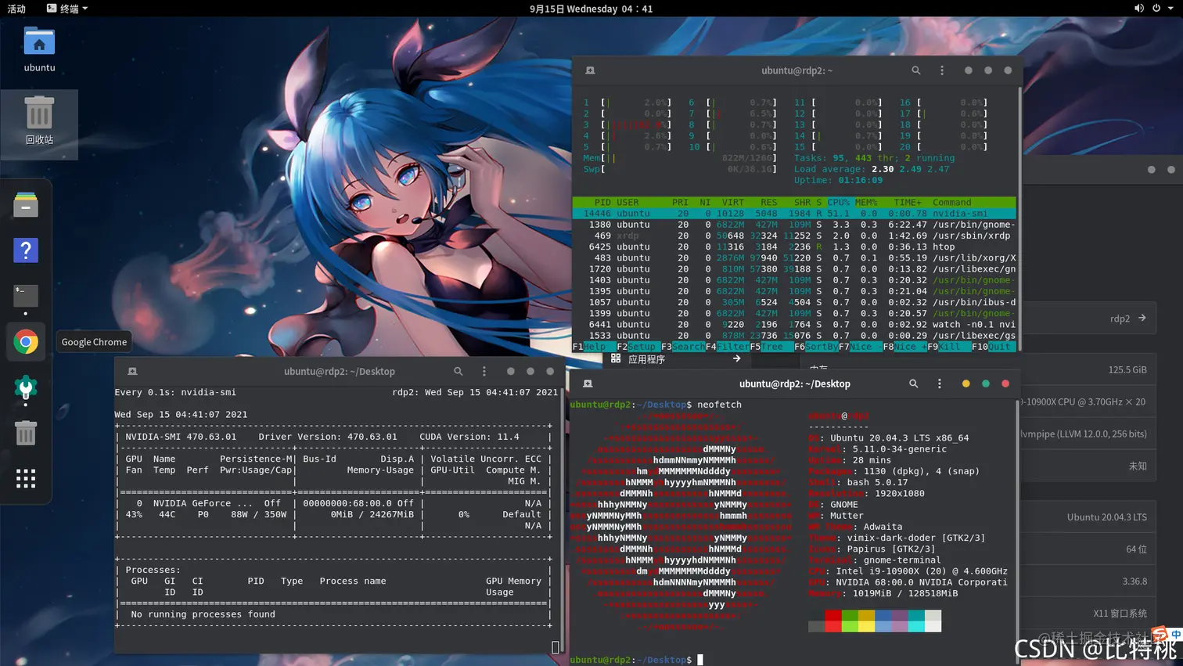
Task: Open the 活动 activities overview
Action: click(x=16, y=9)
